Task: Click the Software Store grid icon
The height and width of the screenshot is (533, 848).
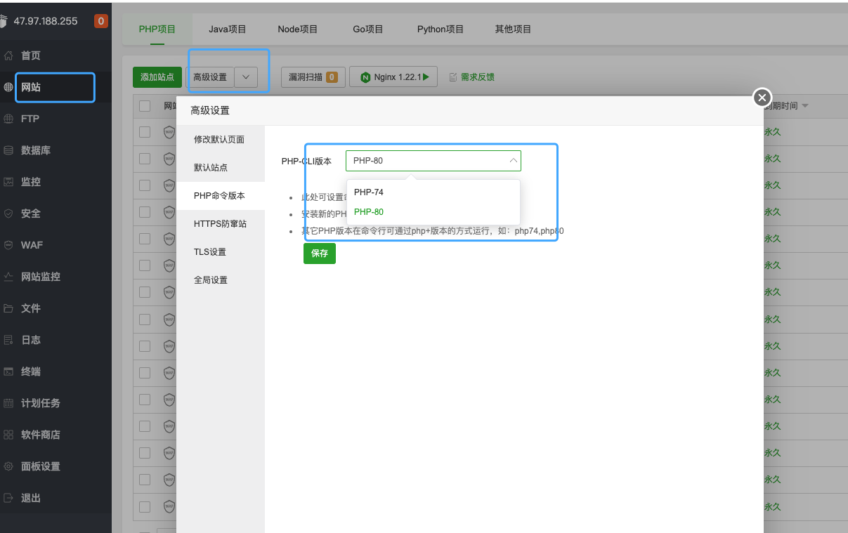Action: point(8,435)
